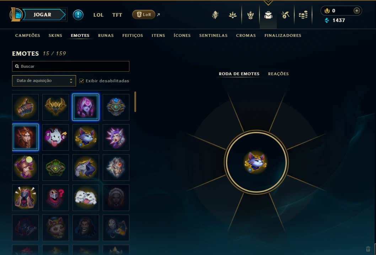Click the JOGAR play button
This screenshot has height=255, width=376.
coord(42,15)
